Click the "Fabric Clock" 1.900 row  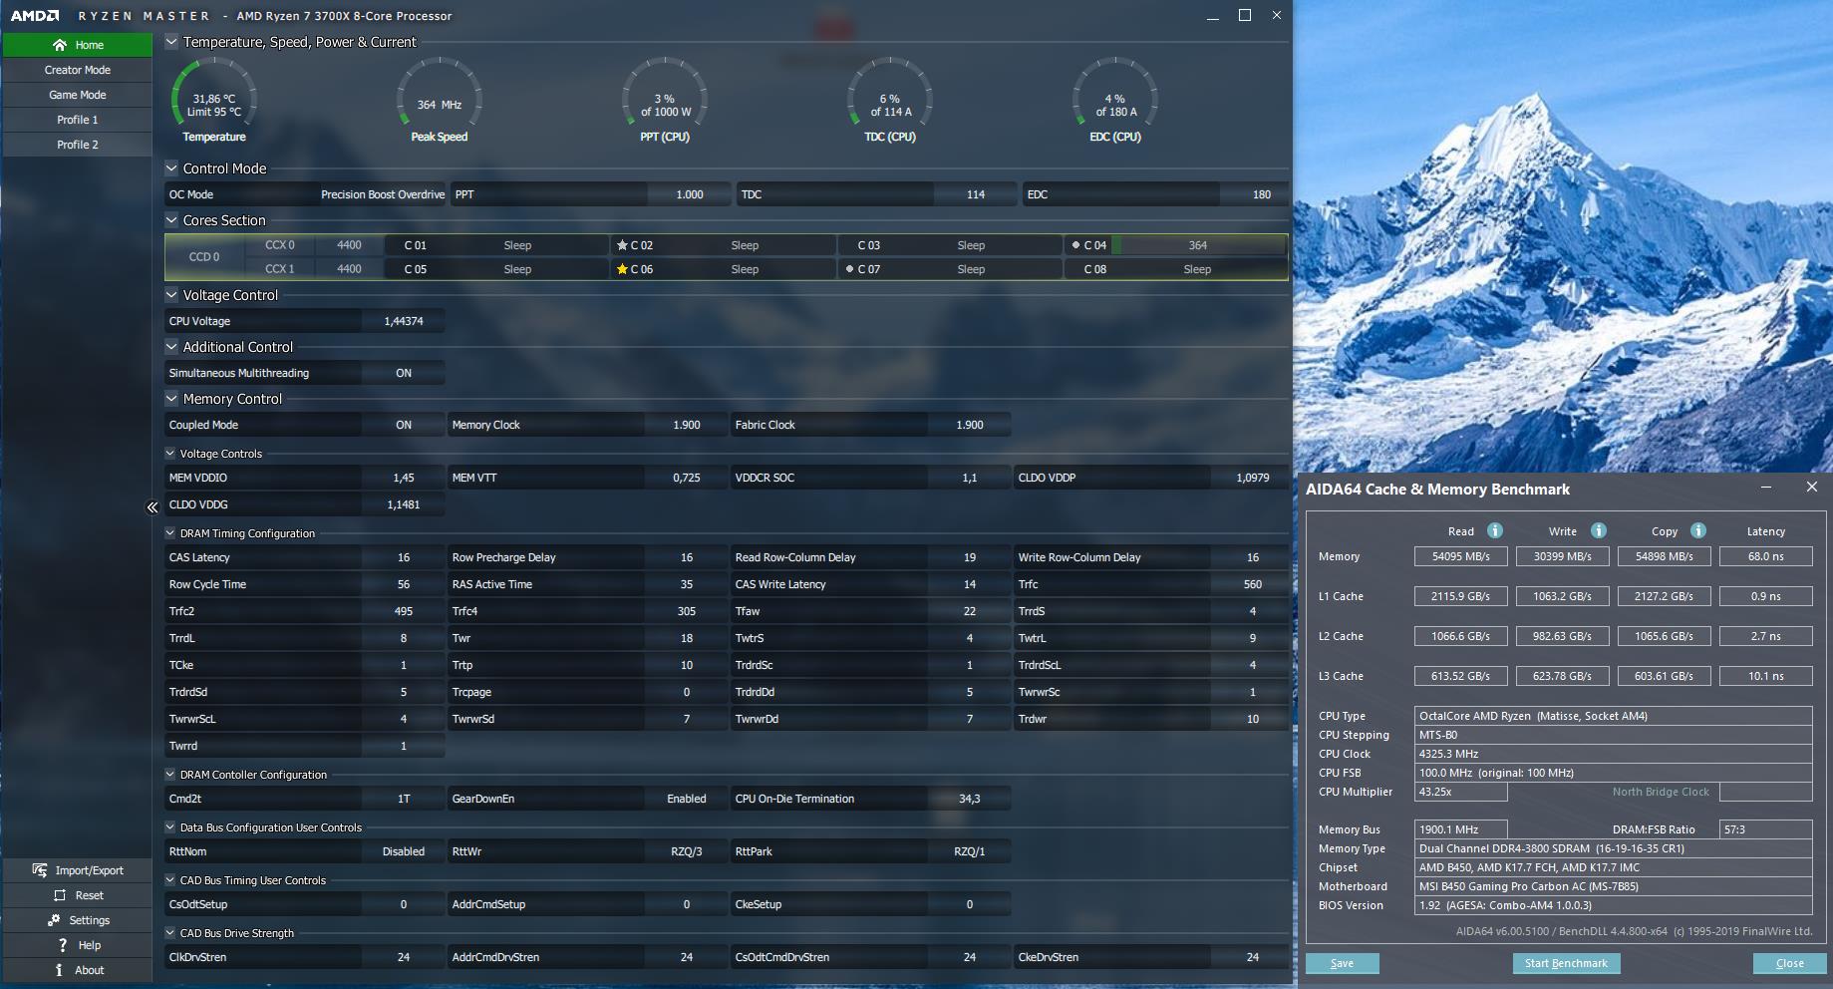871,425
